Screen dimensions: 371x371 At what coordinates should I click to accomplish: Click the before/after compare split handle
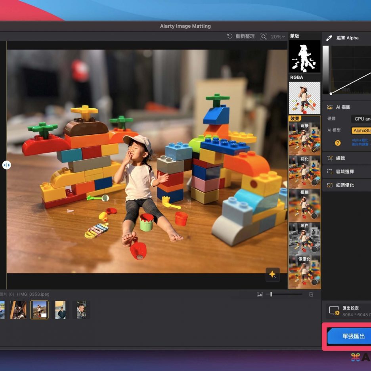6,165
